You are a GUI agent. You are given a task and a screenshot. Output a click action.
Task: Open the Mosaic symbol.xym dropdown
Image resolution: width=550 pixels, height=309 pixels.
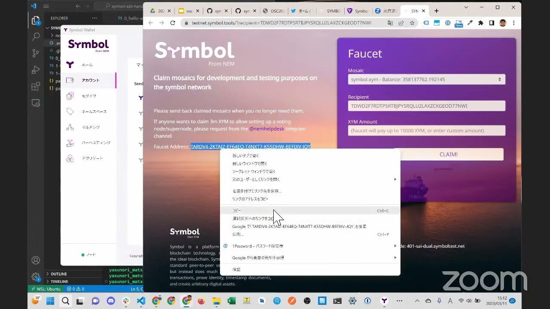(427, 79)
